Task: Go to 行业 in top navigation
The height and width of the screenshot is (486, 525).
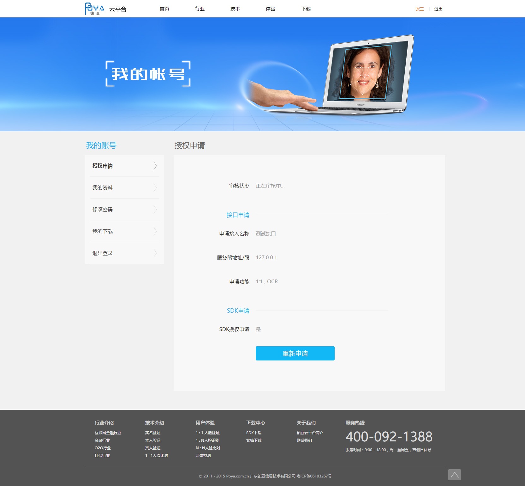Action: tap(200, 9)
